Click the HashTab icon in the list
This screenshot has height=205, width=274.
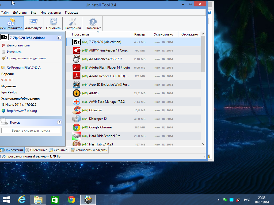pyautogui.click(x=76, y=144)
